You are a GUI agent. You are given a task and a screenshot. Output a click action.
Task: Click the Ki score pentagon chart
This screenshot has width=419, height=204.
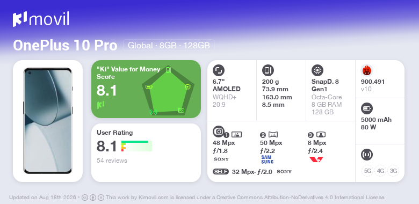[x=168, y=91]
